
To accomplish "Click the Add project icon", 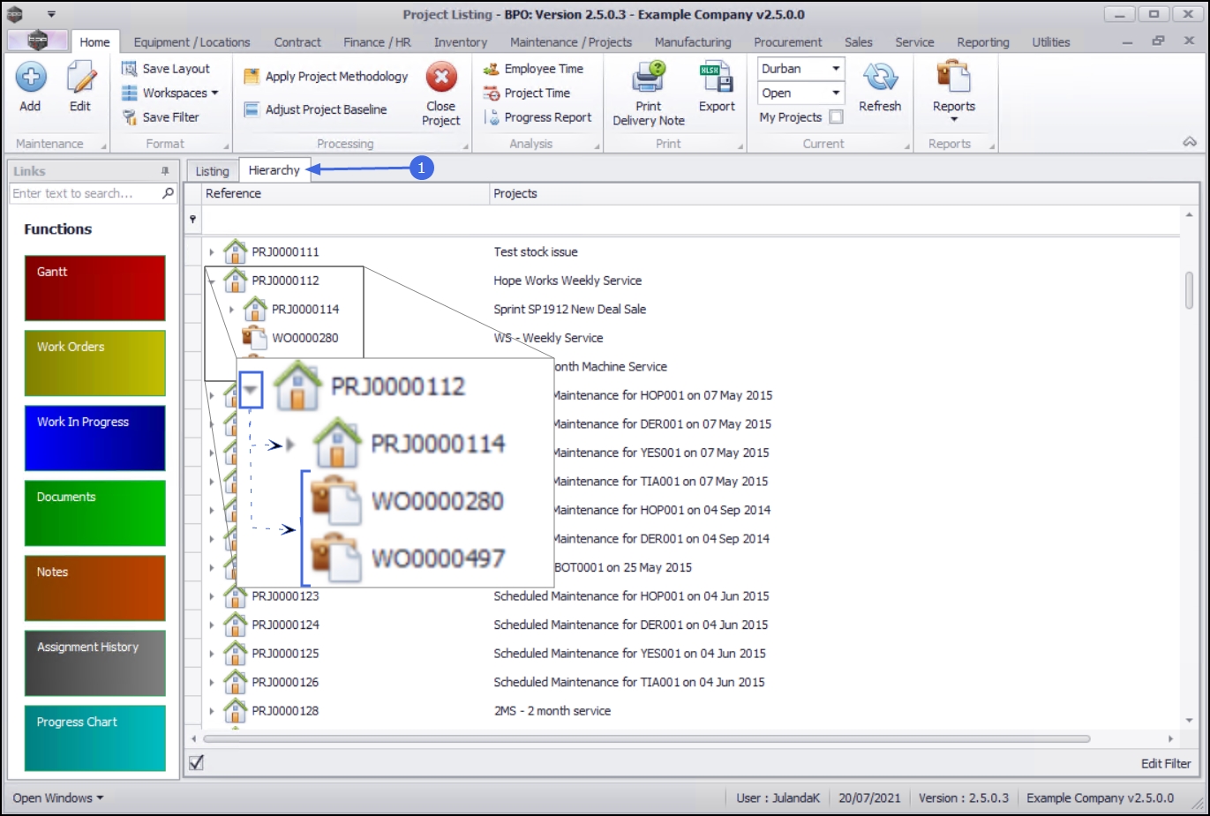I will tap(30, 79).
